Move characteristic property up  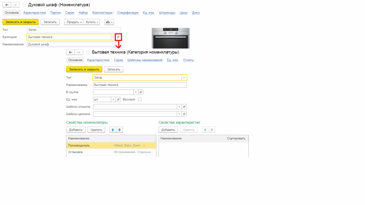pyautogui.click(x=205, y=130)
